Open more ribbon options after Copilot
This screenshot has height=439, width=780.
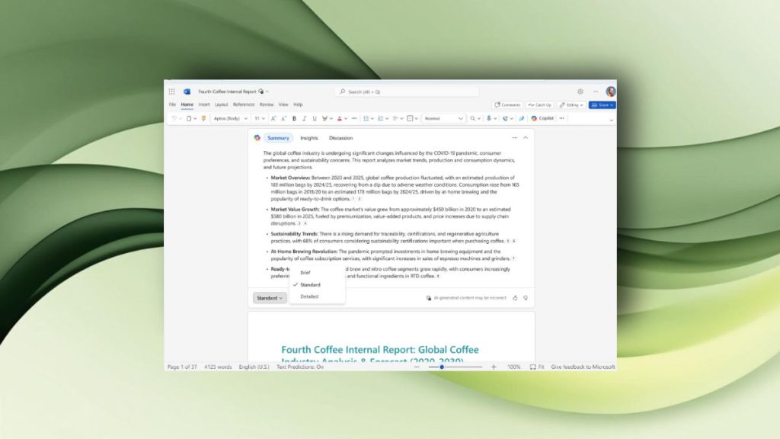tap(562, 118)
